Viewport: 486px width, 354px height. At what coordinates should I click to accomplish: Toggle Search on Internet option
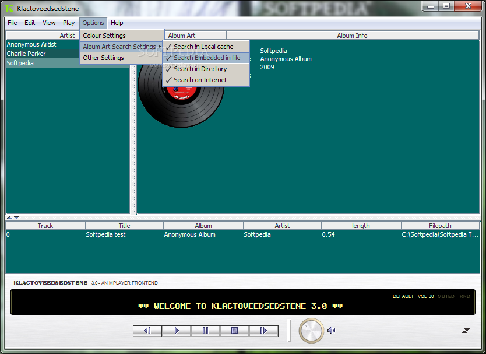(x=206, y=80)
